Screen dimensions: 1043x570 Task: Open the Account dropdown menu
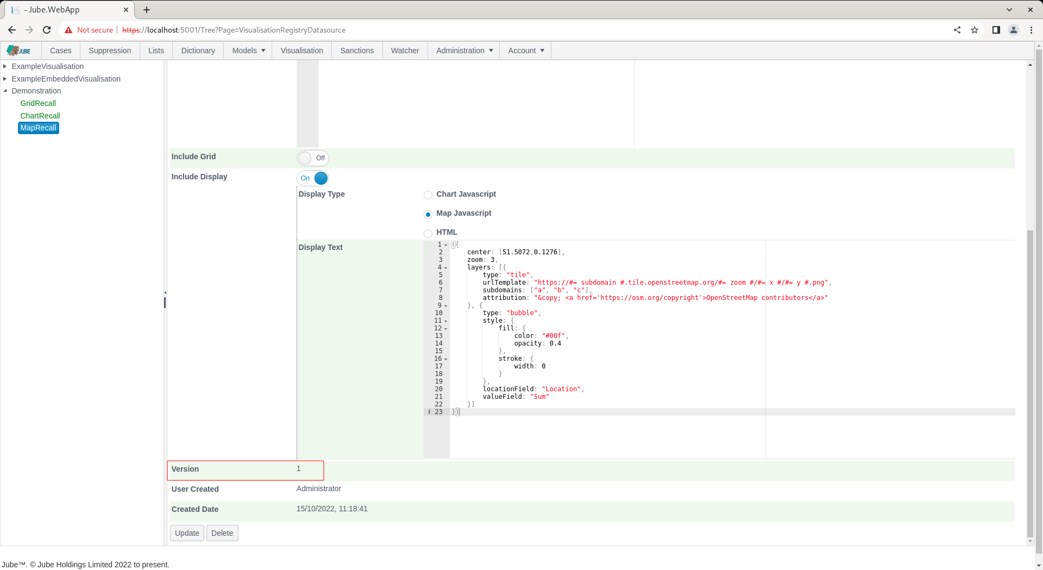(x=525, y=51)
